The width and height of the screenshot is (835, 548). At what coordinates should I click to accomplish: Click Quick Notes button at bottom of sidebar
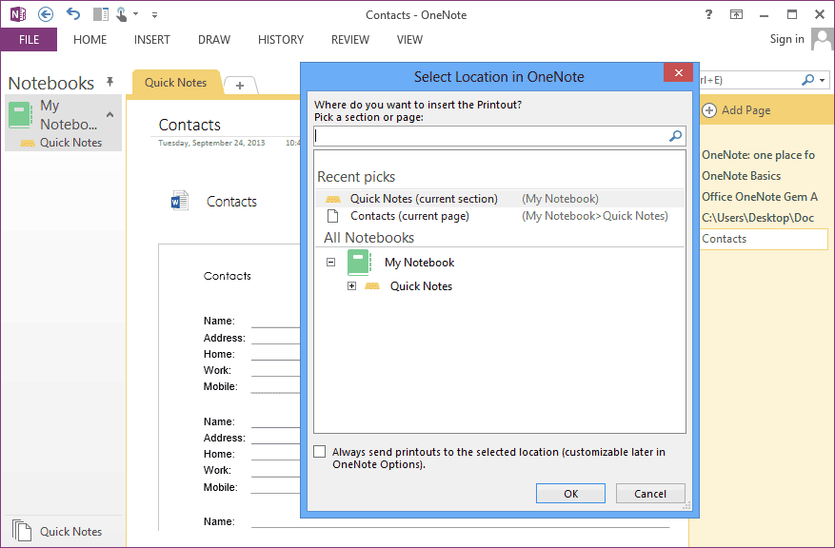57,531
